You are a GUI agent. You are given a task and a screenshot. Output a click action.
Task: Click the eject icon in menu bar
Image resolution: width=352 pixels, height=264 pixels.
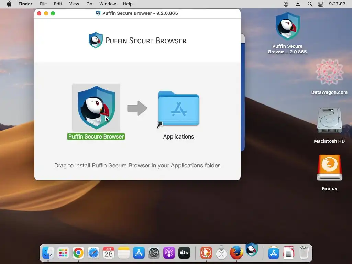tap(298, 4)
